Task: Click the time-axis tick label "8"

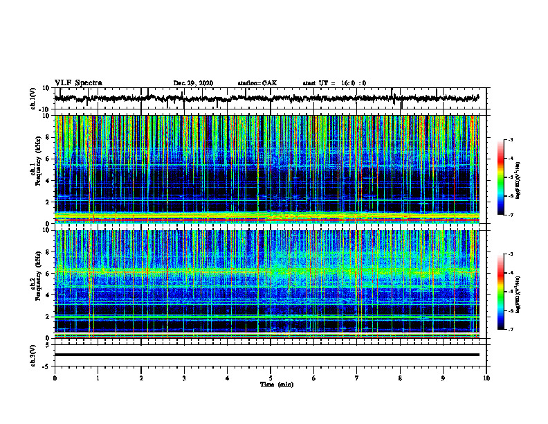Action: tap(400, 378)
